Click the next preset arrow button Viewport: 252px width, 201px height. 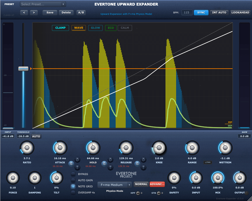(34, 13)
